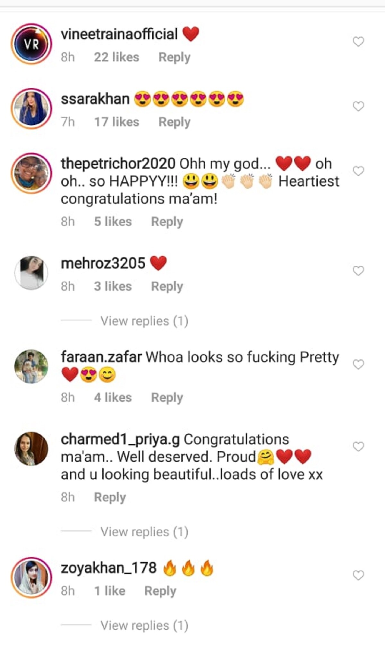Show replies to zoyakhan_178's comment
Screen dimensions: 385x647
144,625
